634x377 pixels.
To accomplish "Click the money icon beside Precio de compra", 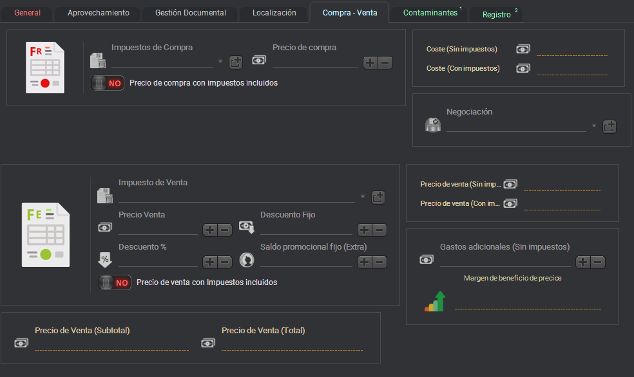I will click(x=259, y=59).
